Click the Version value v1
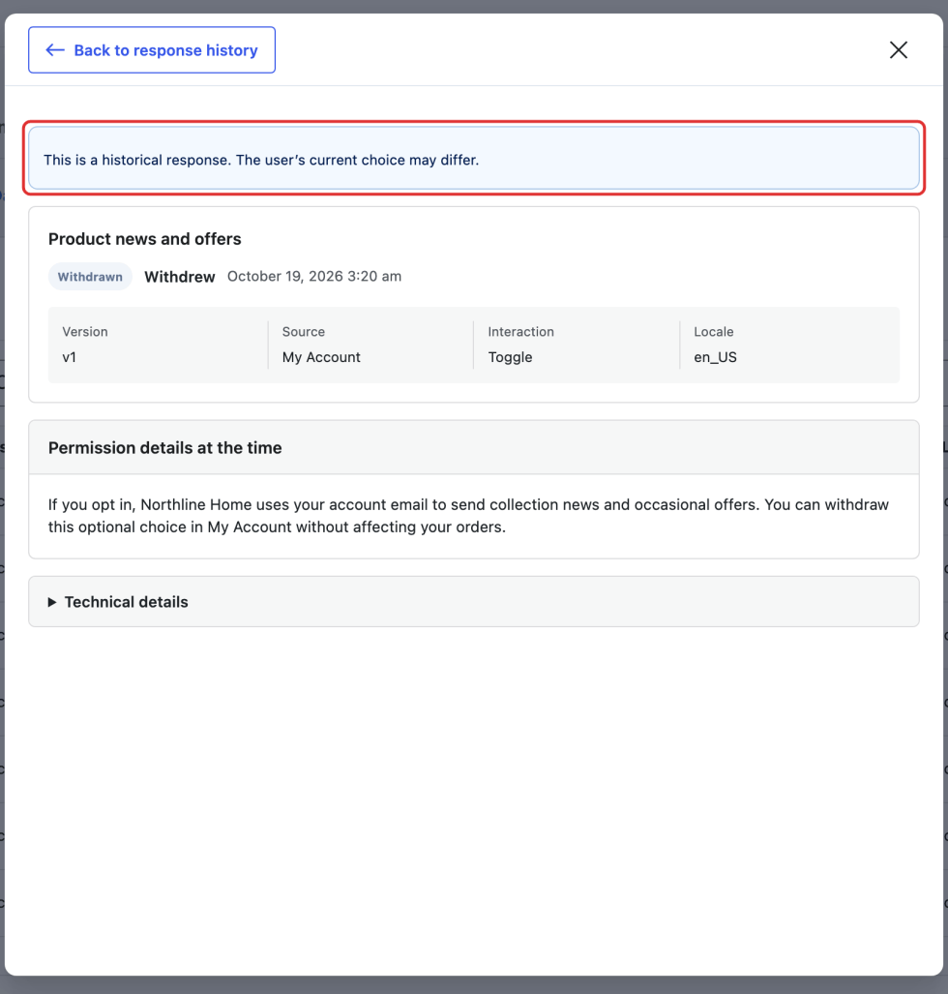This screenshot has width=948, height=994. point(69,357)
